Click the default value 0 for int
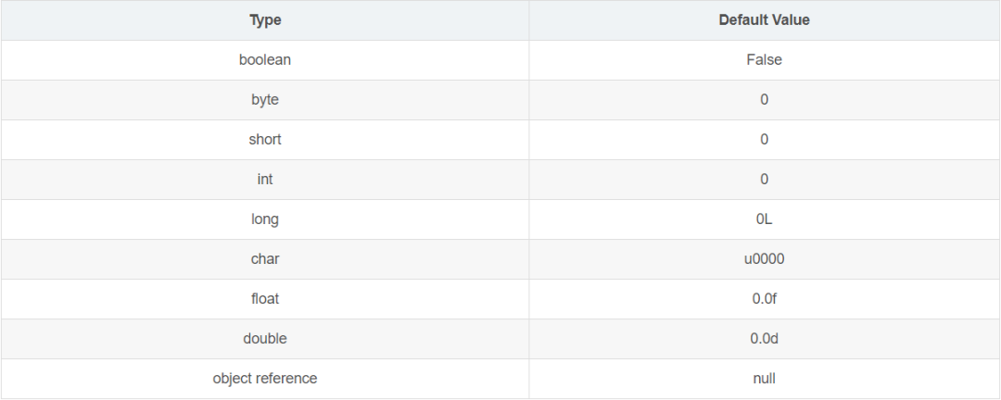Viewport: 1001px width, 400px height. click(x=764, y=179)
